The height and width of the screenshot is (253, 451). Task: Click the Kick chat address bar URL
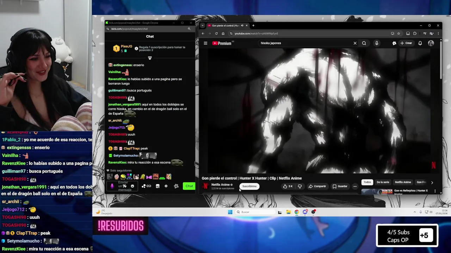point(130,29)
